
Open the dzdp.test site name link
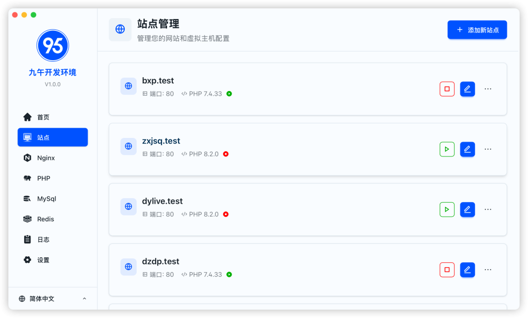pos(160,261)
